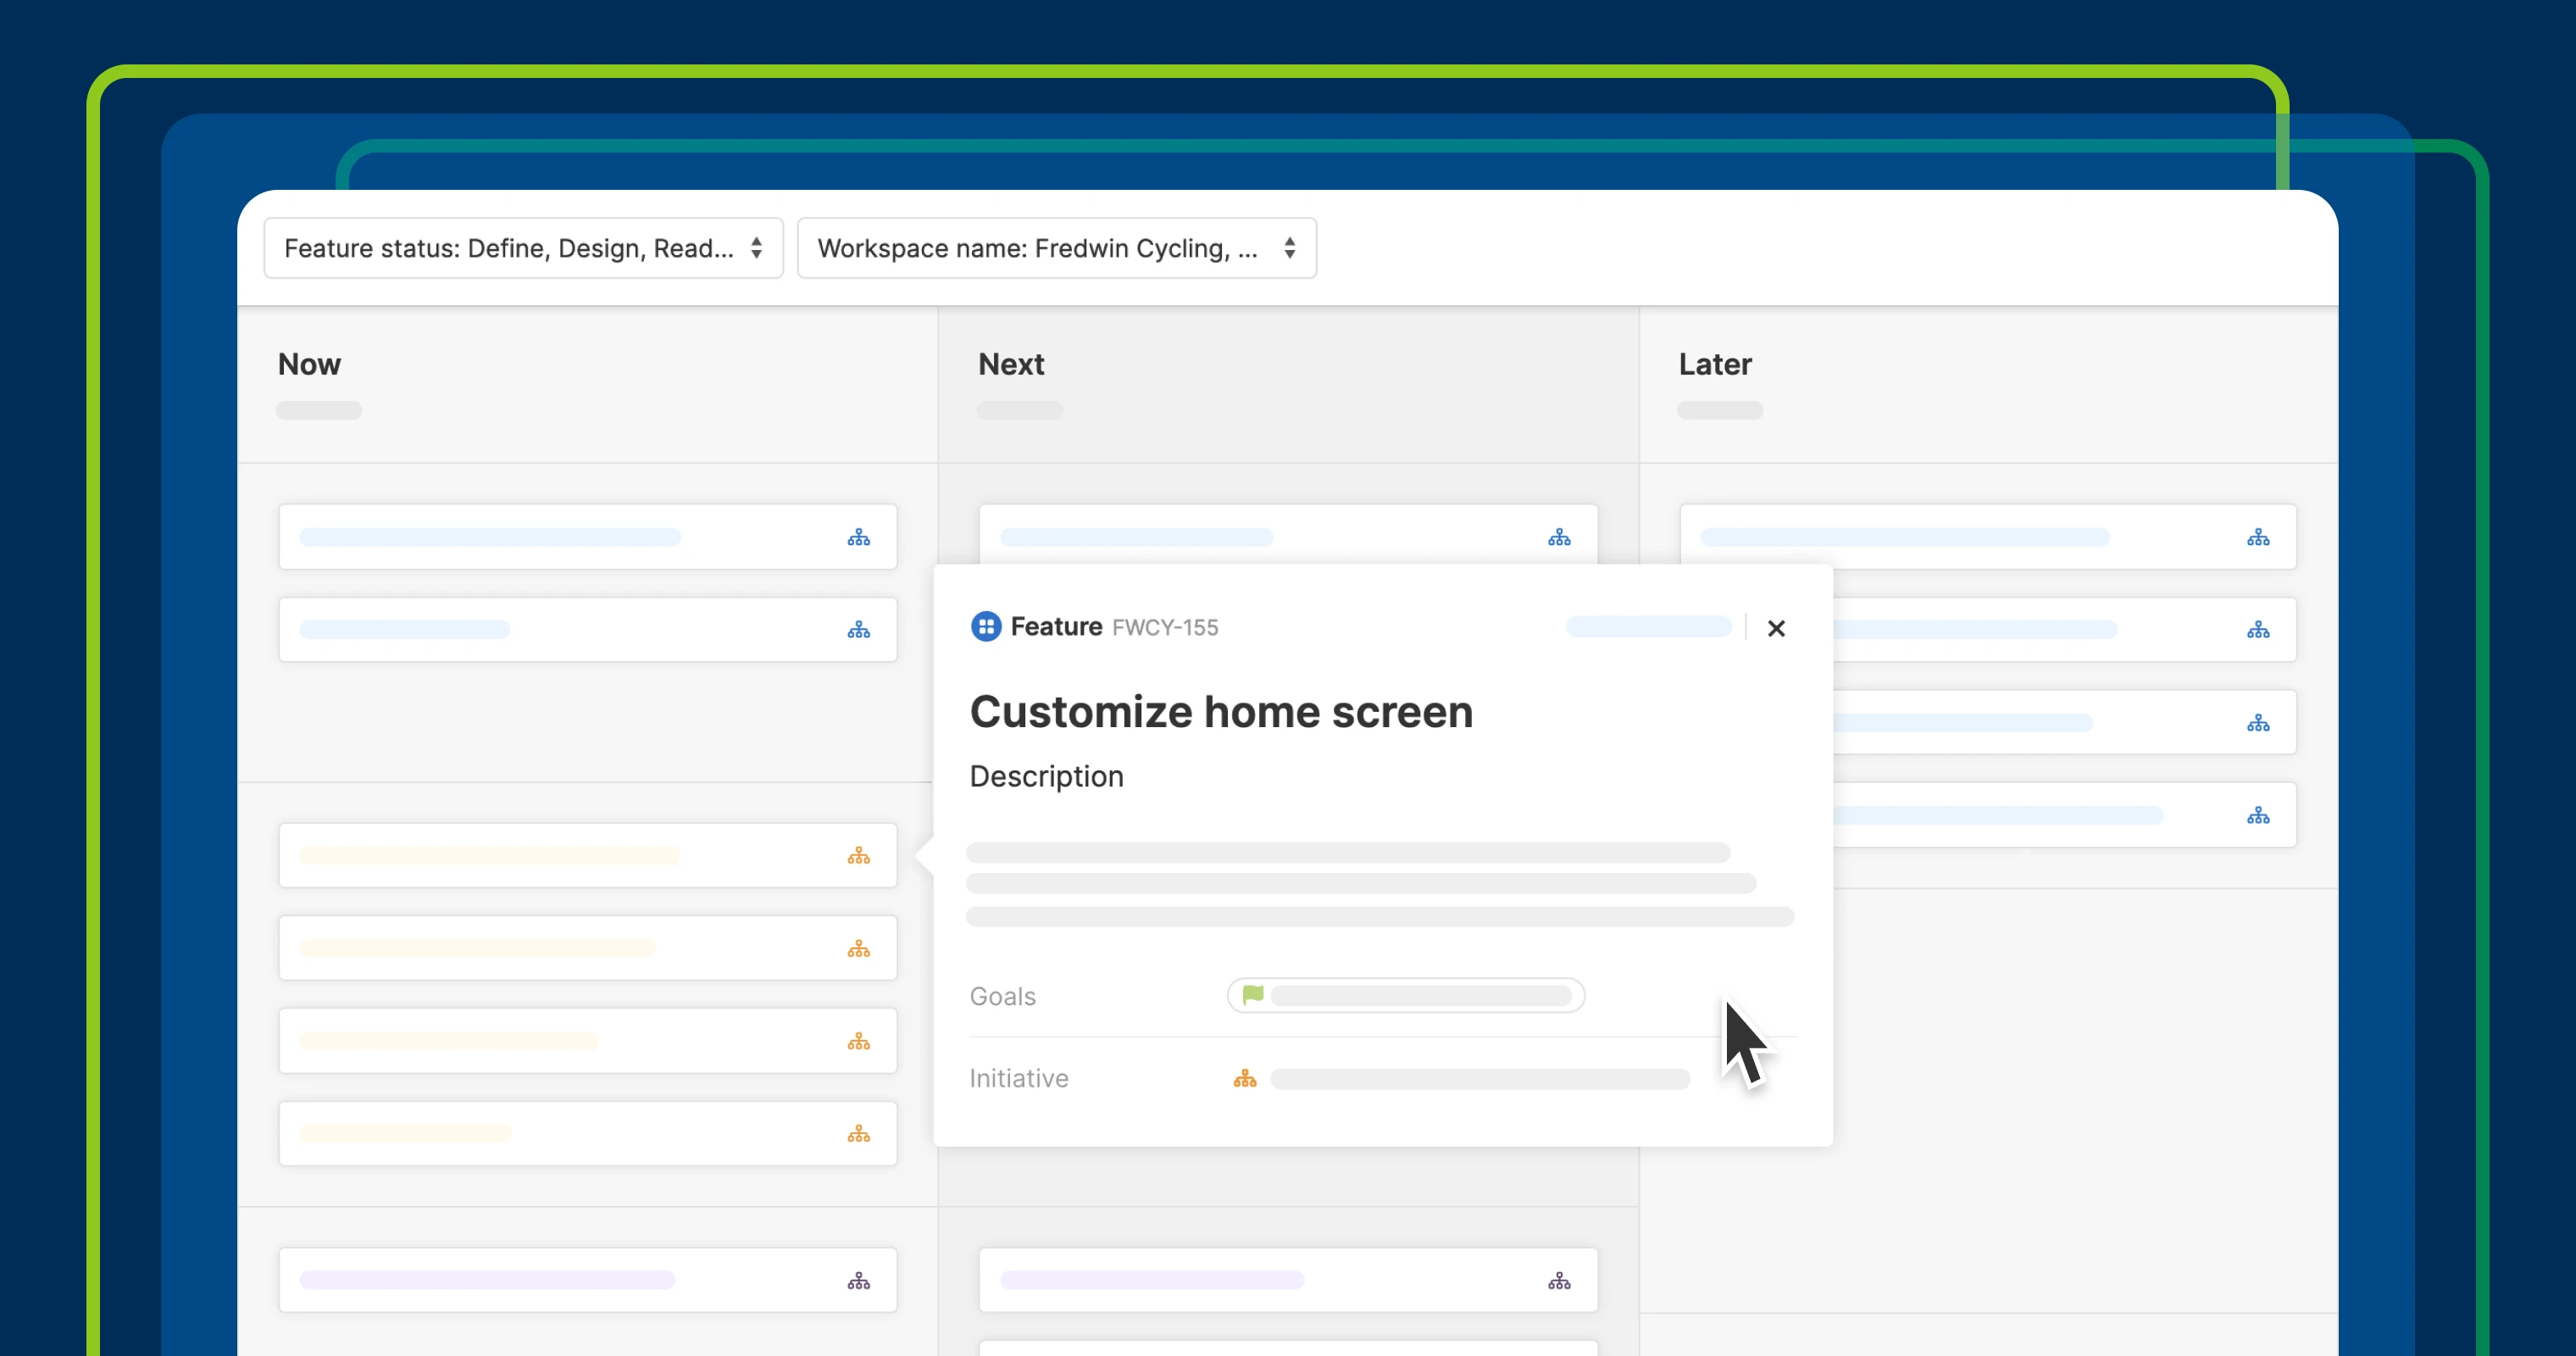Open the FWCY-155 feature reference link
2576x1356 pixels.
coord(1165,628)
